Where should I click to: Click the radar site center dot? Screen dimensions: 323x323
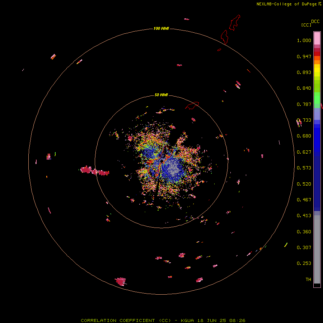162,161
